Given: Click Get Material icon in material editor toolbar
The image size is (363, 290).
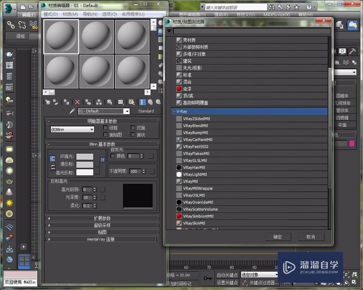Looking at the screenshot, I should [x=48, y=102].
